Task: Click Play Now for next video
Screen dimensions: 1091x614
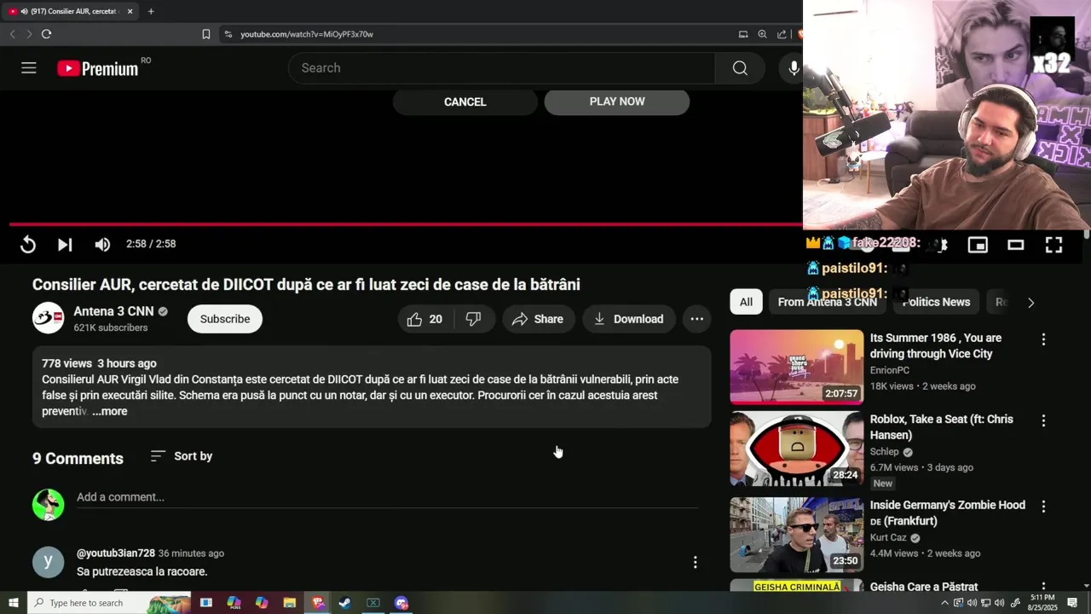Action: click(617, 101)
